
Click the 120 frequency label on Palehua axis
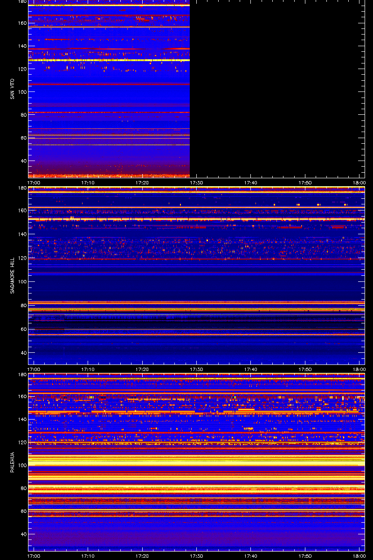pos(22,442)
